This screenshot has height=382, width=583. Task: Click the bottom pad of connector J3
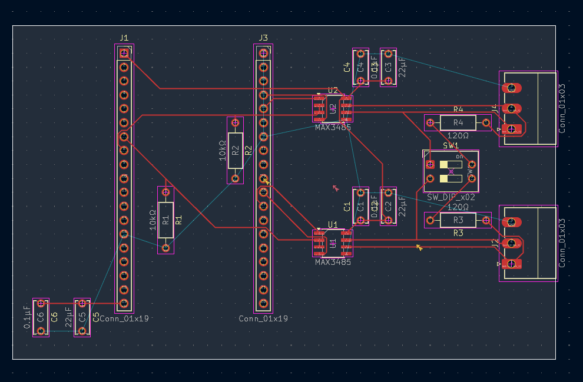click(264, 303)
